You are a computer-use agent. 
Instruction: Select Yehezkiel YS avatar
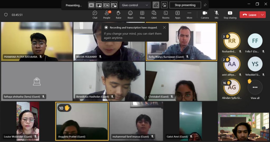click(x=255, y=64)
